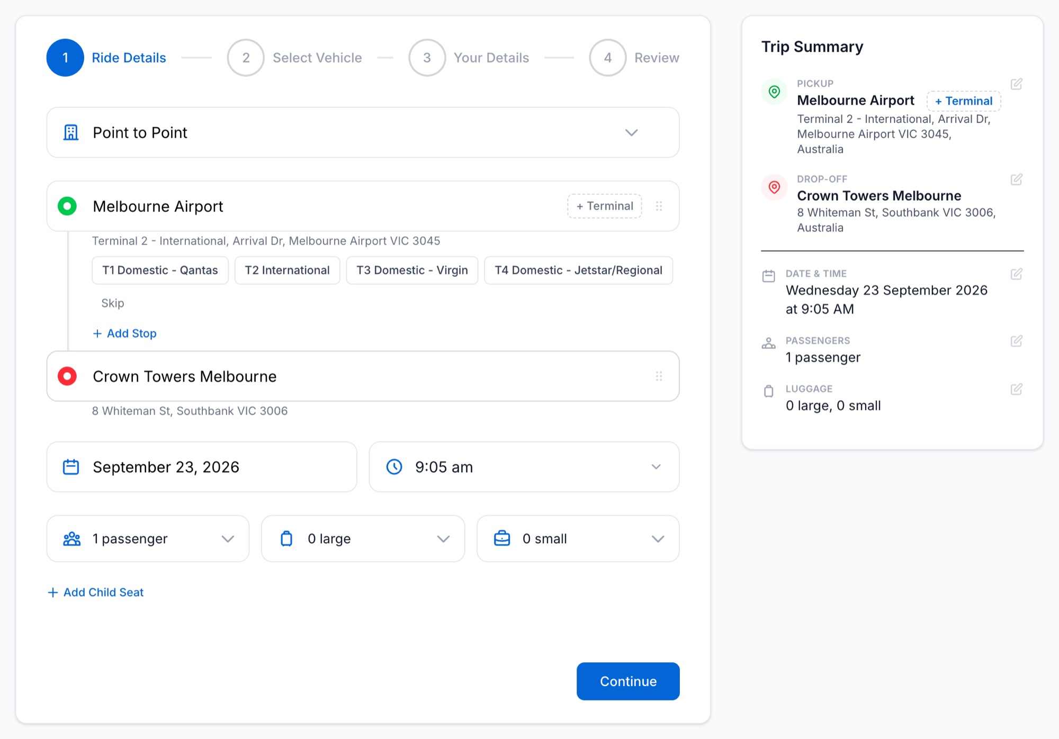Click drag handle on Melbourne Airport row
The width and height of the screenshot is (1059, 739).
point(659,206)
